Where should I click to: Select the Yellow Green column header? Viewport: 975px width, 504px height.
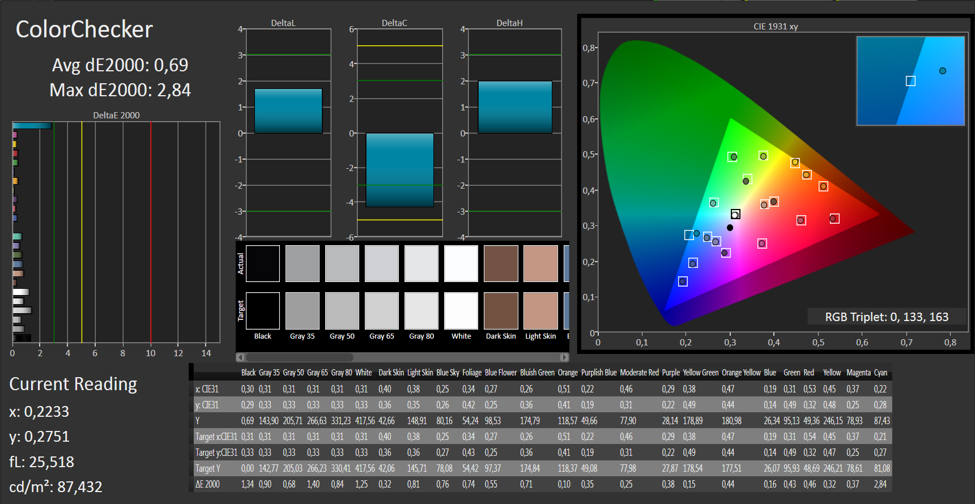701,373
